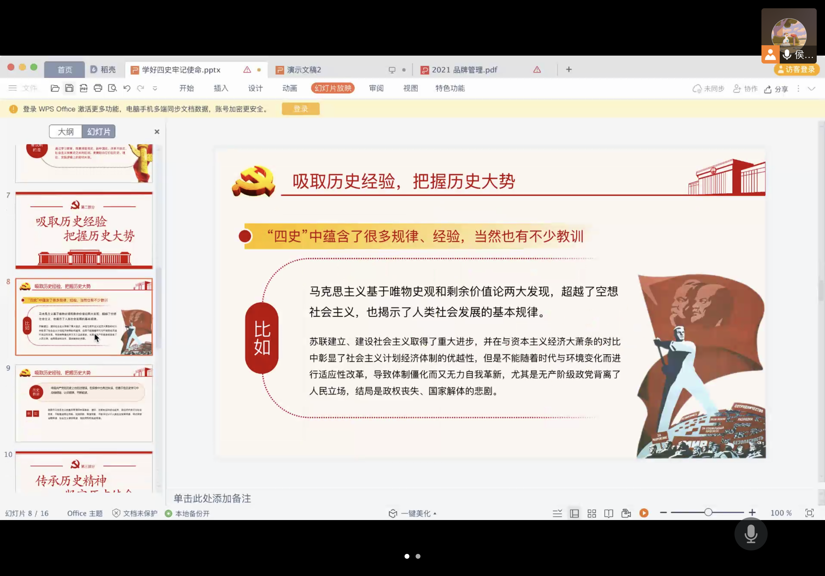Save the presentation using the Save icon
825x576 pixels.
(69, 88)
